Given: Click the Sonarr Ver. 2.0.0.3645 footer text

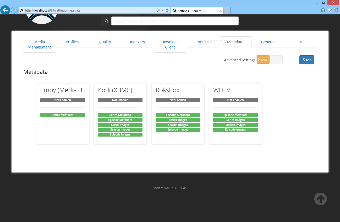Looking at the screenshot, I should [170, 188].
